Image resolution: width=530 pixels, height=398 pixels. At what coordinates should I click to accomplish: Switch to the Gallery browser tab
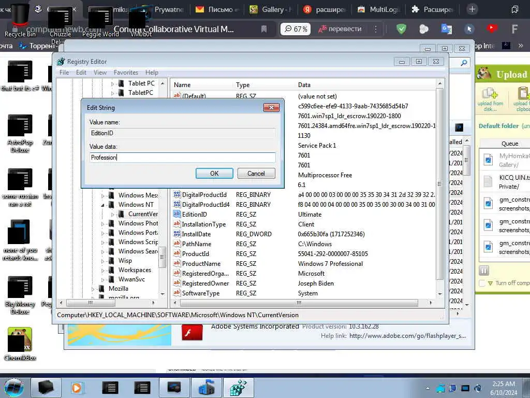point(270,9)
